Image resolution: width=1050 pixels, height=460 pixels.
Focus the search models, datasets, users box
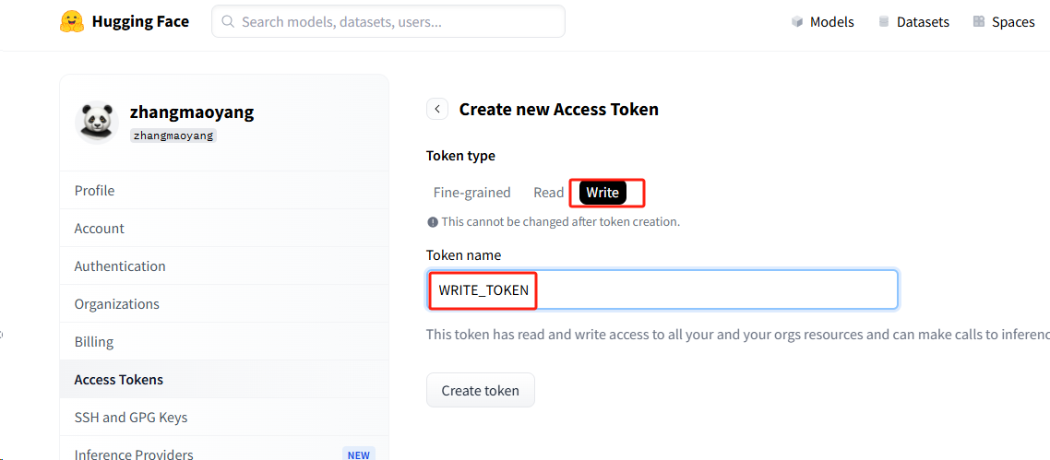[x=388, y=21]
